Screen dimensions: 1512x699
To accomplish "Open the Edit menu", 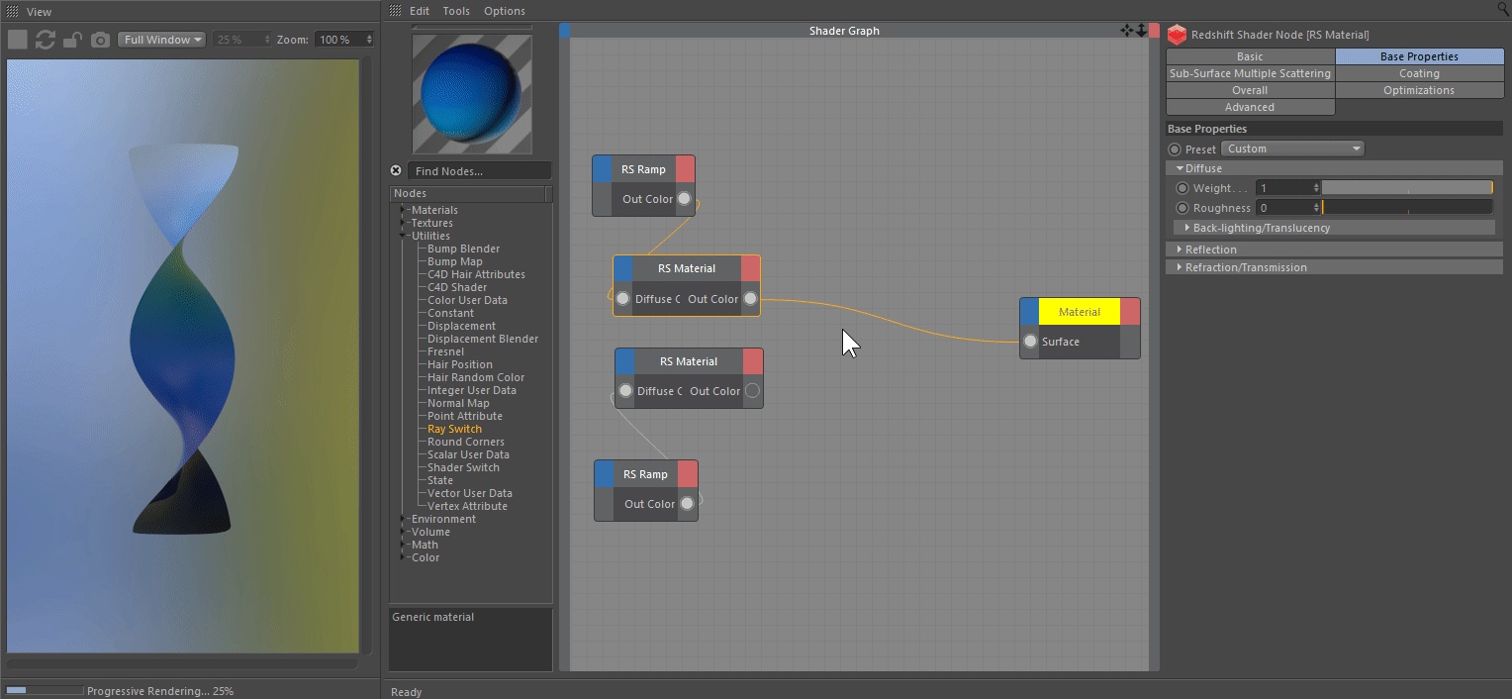I will tap(420, 11).
